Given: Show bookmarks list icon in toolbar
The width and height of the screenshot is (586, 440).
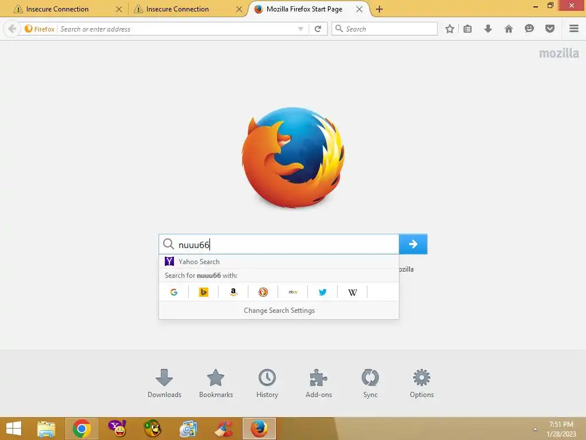Looking at the screenshot, I should [468, 29].
